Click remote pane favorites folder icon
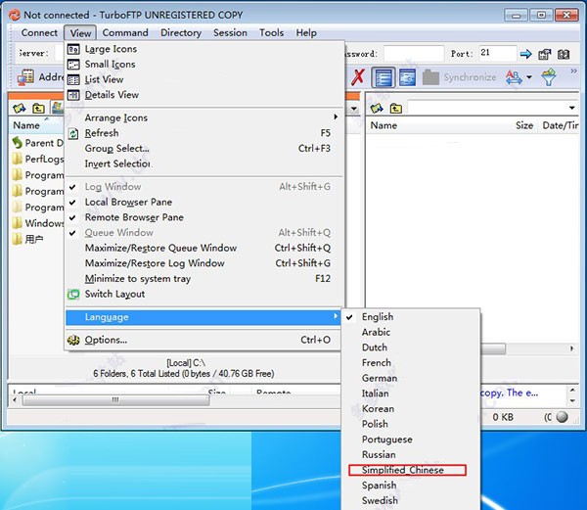Image resolution: width=587 pixels, height=510 pixels. pos(377,109)
